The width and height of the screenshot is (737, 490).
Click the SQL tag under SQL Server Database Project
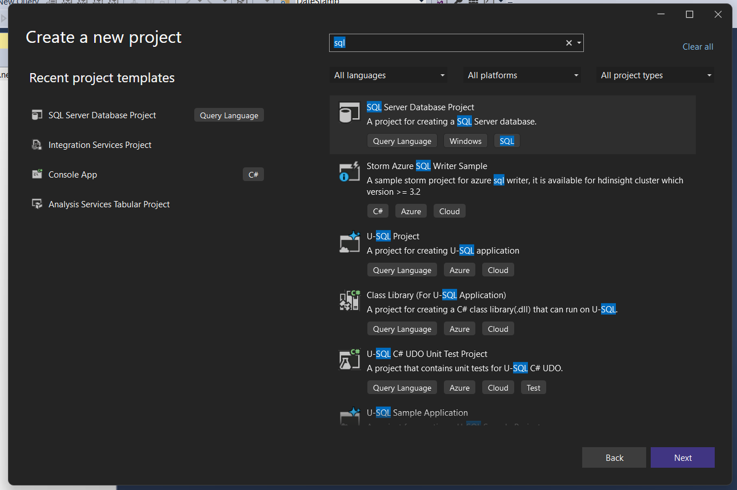[x=507, y=141]
